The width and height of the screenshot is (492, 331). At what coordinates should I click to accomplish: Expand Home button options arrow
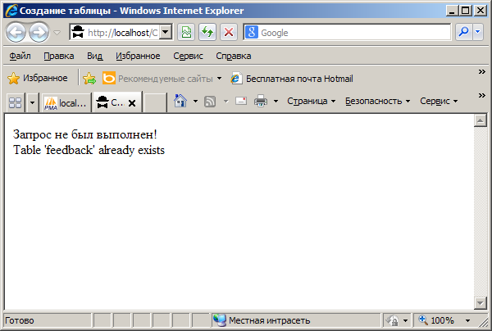(195, 101)
